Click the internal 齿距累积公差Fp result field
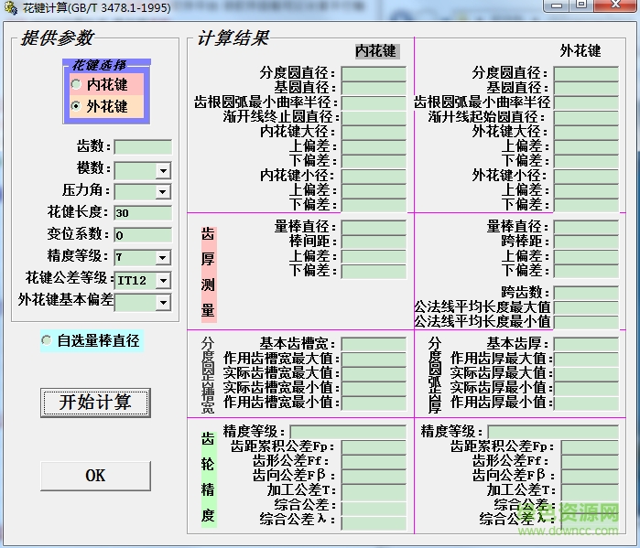The height and width of the screenshot is (548, 640). (374, 446)
